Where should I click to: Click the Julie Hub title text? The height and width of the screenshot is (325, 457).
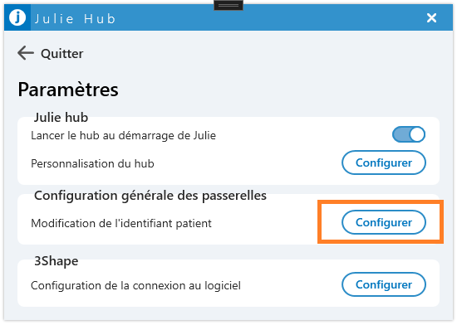[x=75, y=19]
